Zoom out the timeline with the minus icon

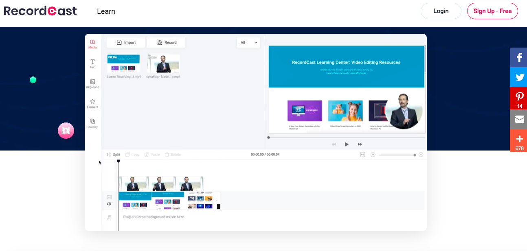(373, 155)
